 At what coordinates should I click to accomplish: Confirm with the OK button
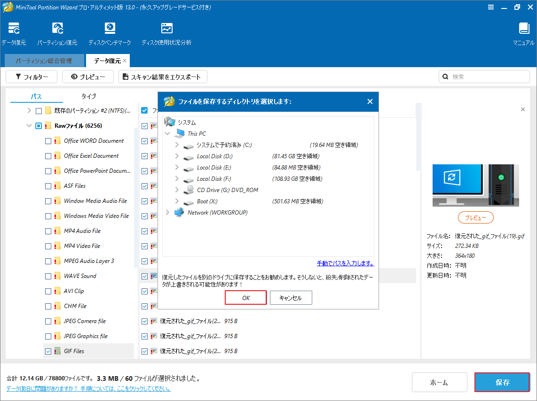pos(245,297)
